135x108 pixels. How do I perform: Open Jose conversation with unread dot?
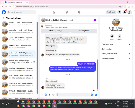pos(18,62)
